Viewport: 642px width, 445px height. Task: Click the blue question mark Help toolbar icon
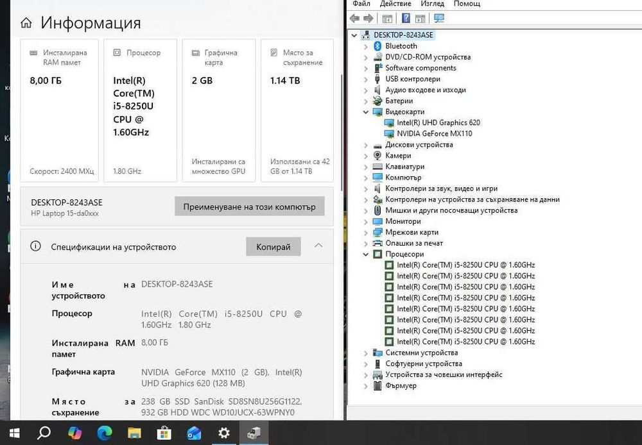[406, 19]
